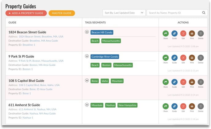This screenshot has width=211, height=129.
Task: Click the search magnifier icon
Action: tap(204, 13)
